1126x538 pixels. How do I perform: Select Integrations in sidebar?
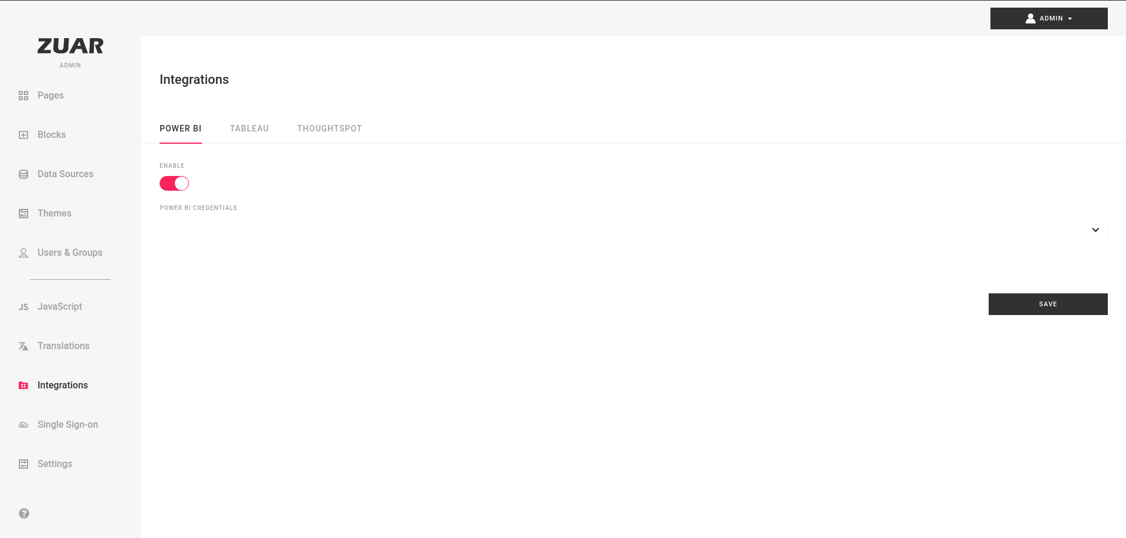click(x=63, y=385)
